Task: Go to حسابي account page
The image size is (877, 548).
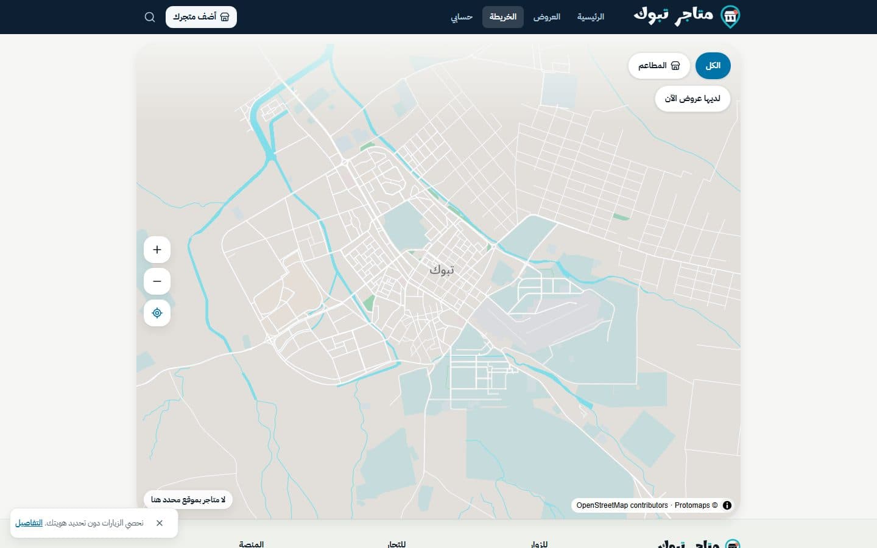Action: (462, 17)
